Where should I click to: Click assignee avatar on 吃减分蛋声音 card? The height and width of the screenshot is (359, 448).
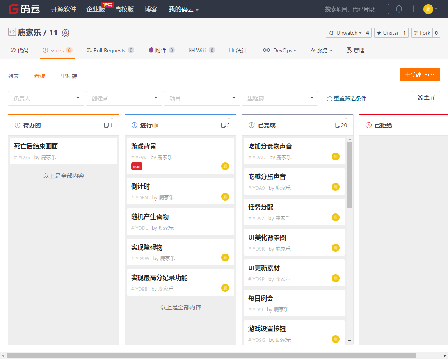click(x=336, y=187)
